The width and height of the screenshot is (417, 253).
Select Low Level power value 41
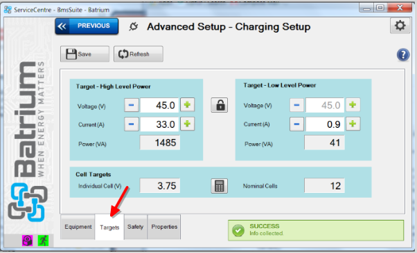click(324, 143)
